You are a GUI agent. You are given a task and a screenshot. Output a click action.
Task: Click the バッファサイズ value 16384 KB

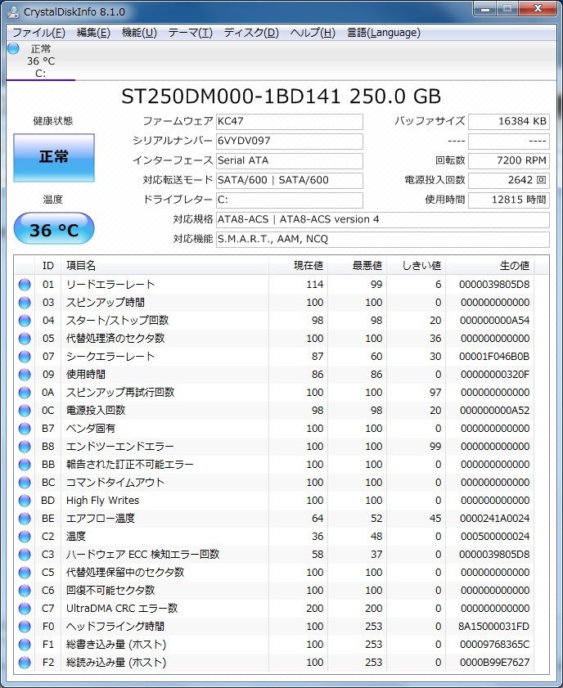tap(509, 122)
